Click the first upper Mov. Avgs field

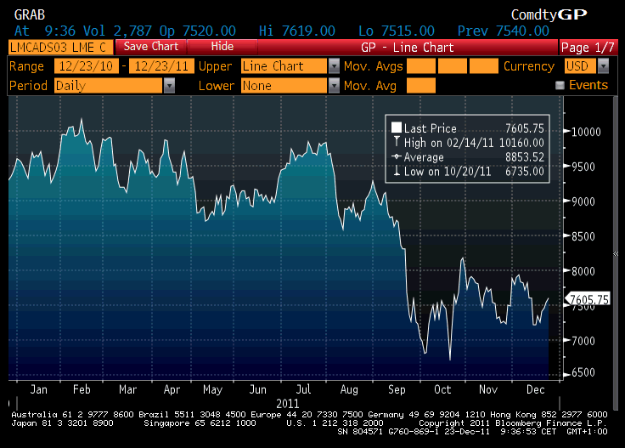[421, 66]
